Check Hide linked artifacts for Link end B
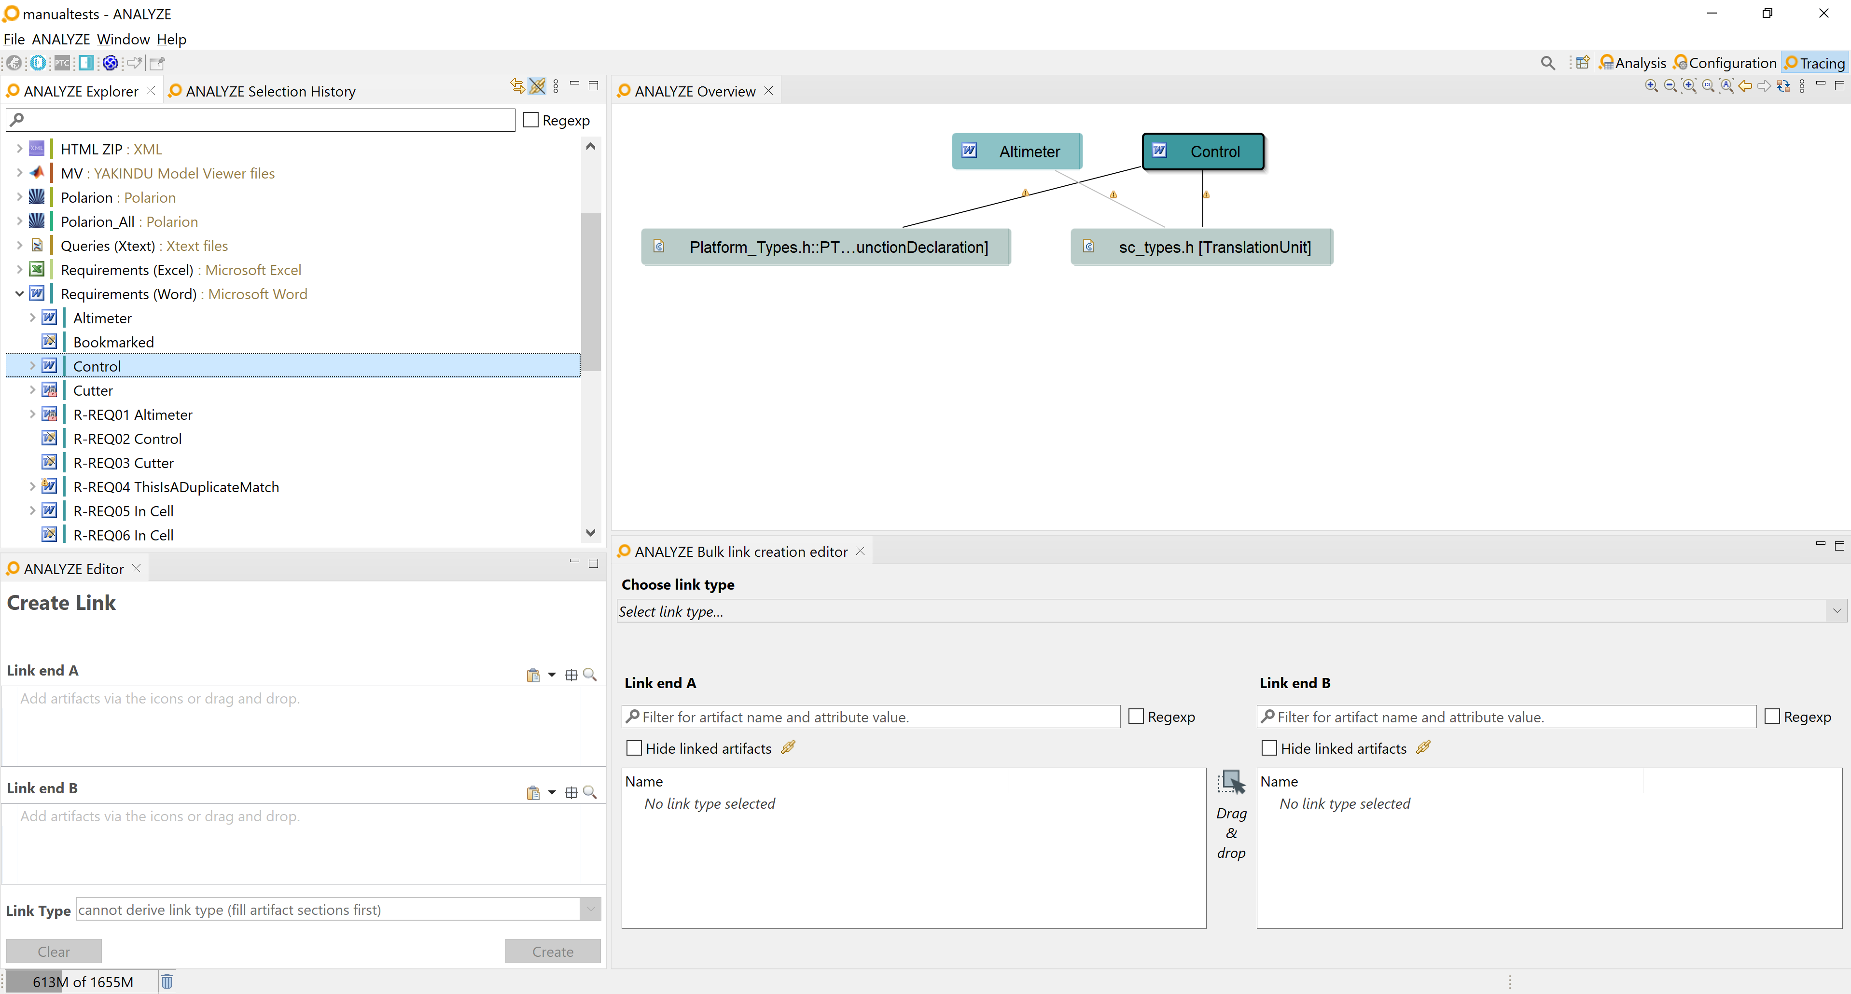Image resolution: width=1851 pixels, height=994 pixels. pos(1269,748)
